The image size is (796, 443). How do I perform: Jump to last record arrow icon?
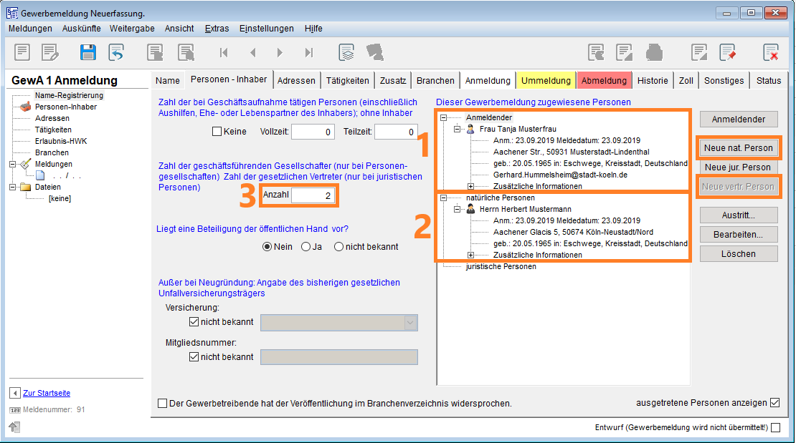coord(309,52)
